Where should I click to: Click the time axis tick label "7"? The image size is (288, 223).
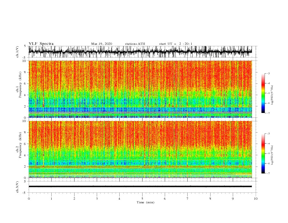[x=187, y=199]
